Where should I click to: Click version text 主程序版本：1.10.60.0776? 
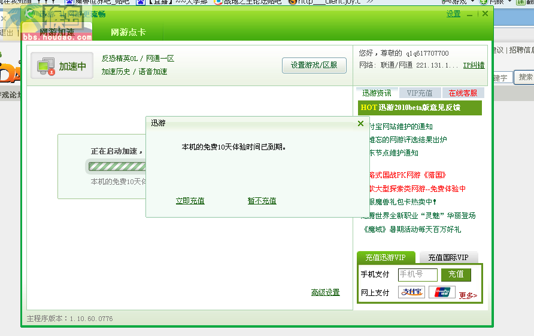tap(70, 319)
